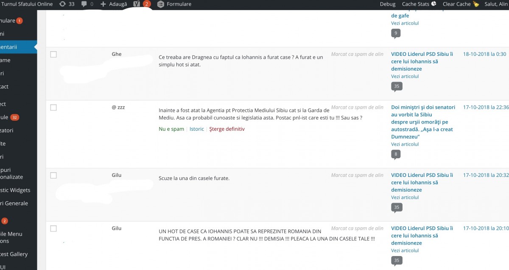This screenshot has height=270, width=509.
Task: Expand the 'Salut, Alin' user menu
Action: [x=495, y=4]
